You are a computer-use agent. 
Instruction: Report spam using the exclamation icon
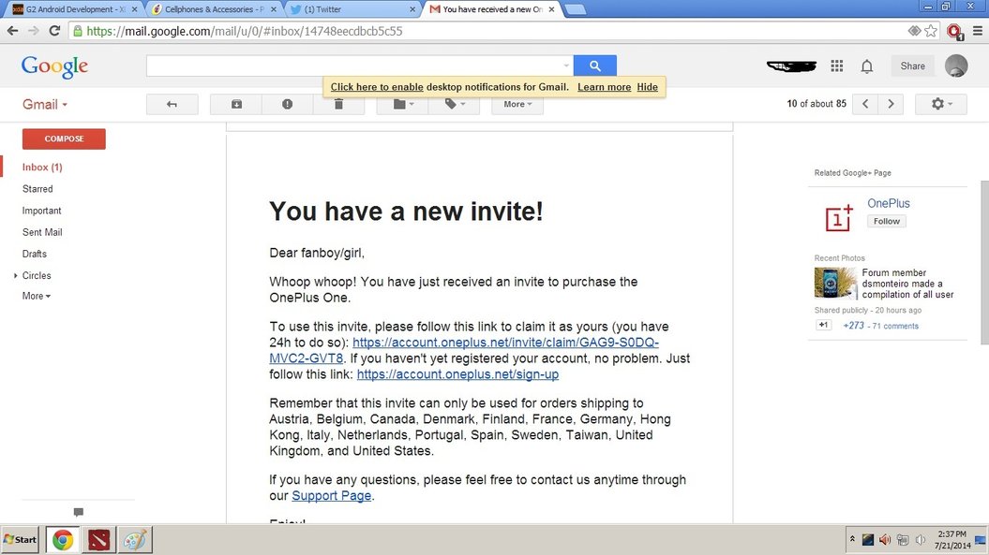(287, 104)
